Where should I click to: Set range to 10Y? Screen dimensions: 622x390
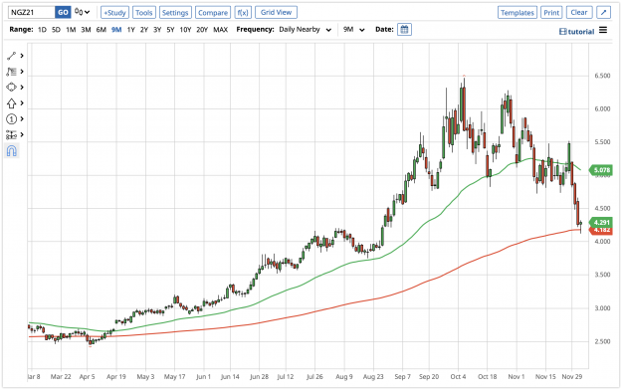[186, 30]
